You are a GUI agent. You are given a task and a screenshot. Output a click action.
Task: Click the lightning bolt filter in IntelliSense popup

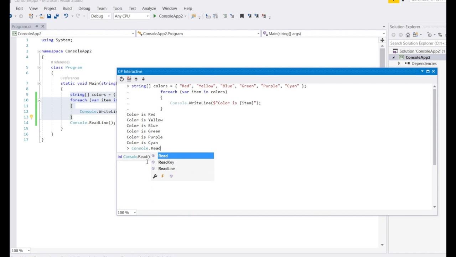click(x=163, y=176)
